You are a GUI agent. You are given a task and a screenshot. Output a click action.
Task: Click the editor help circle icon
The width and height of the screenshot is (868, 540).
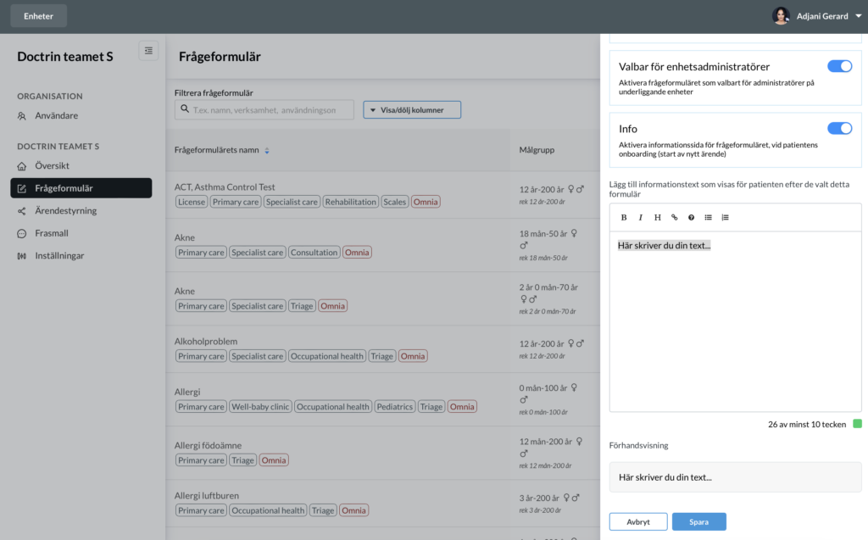tap(691, 218)
